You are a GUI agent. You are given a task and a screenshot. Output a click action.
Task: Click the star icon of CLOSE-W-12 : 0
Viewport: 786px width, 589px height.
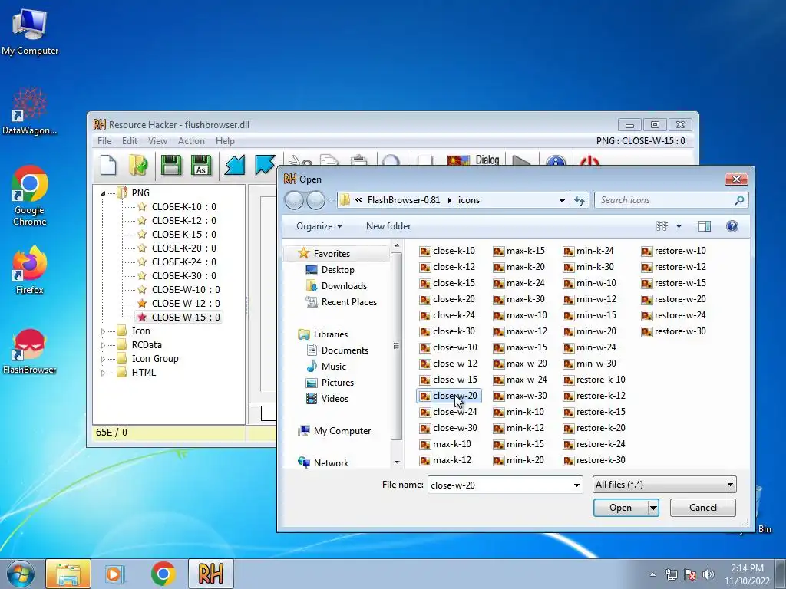click(x=142, y=303)
